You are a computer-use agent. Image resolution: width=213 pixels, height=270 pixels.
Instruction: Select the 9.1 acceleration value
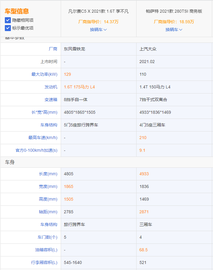[142, 150]
